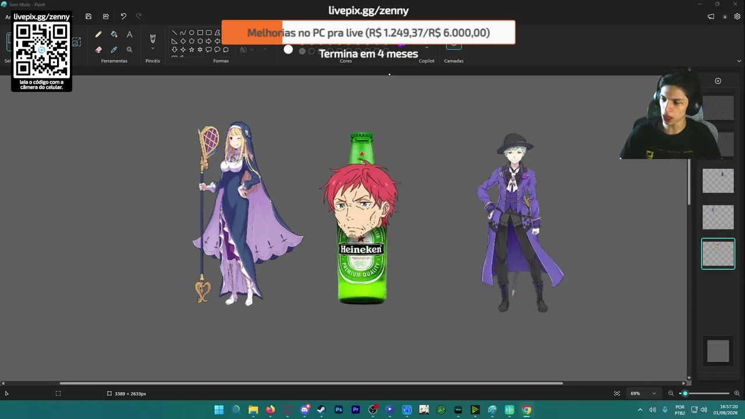Open Google Chrome from the taskbar

point(527,410)
